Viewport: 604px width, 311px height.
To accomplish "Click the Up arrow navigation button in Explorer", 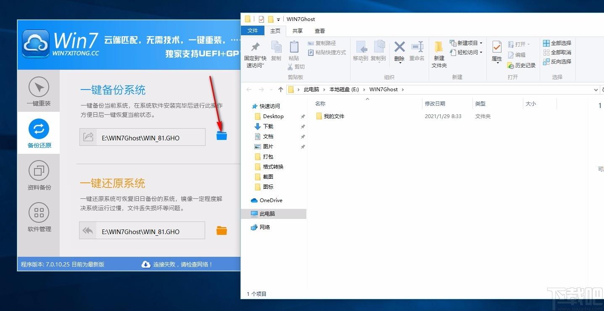I will pyautogui.click(x=281, y=90).
